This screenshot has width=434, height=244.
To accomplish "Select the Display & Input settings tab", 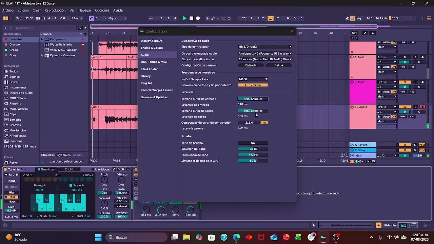I will 151,41.
